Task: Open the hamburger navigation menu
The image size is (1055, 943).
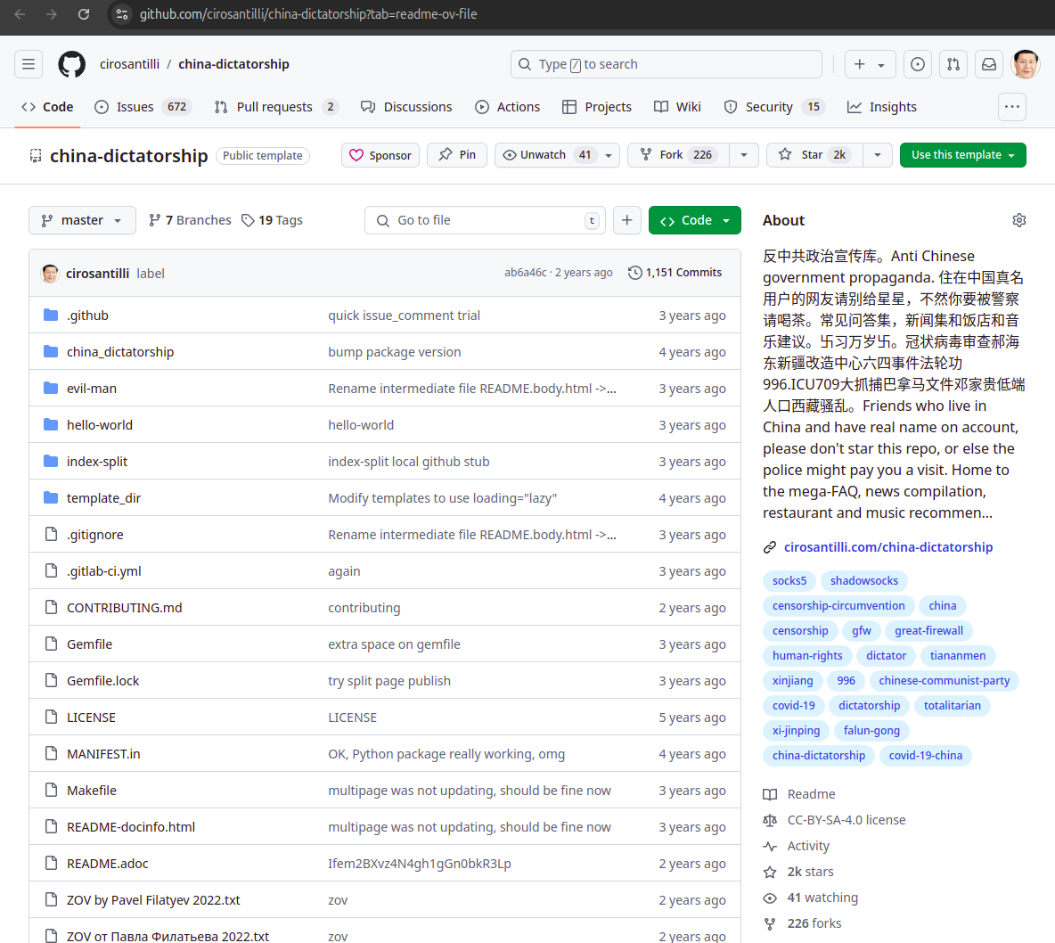Action: pyautogui.click(x=29, y=64)
